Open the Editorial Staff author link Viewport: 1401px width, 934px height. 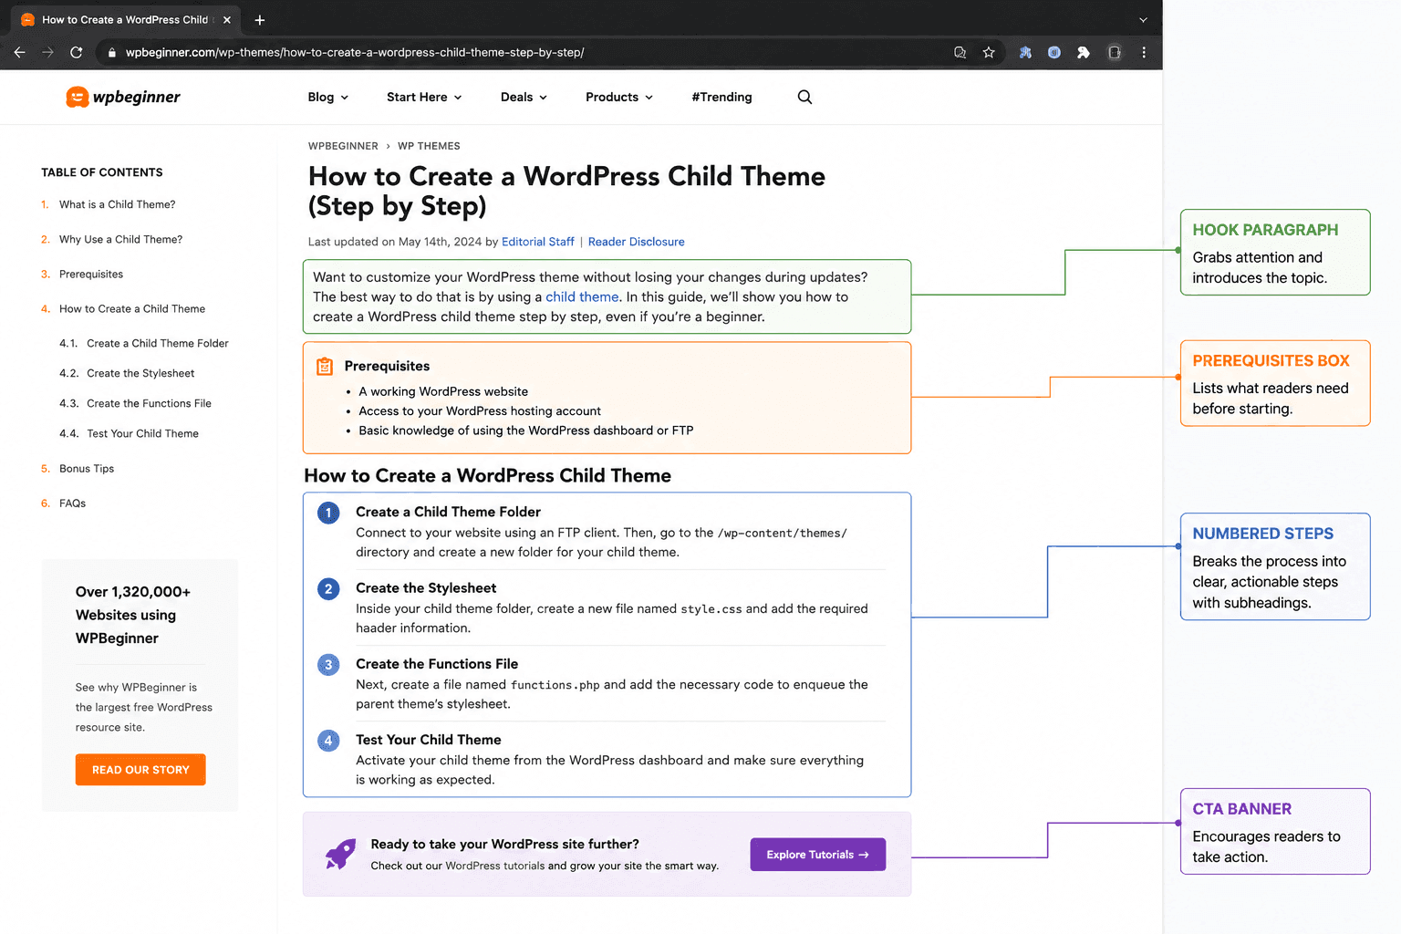coord(538,242)
